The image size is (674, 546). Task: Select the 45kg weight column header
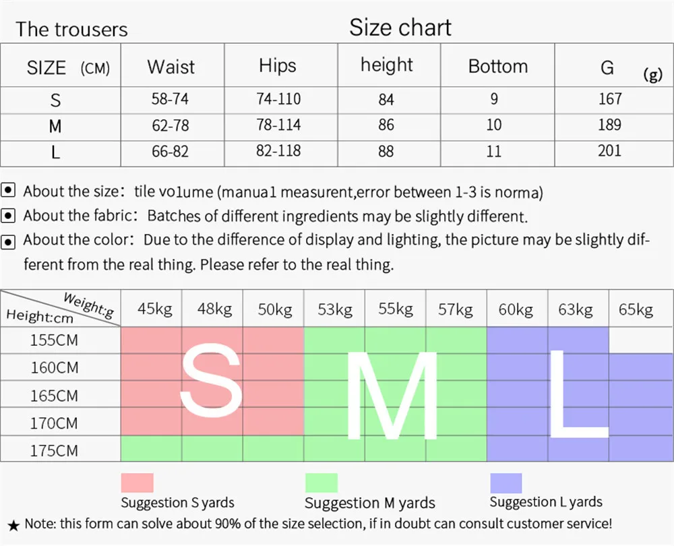(155, 309)
